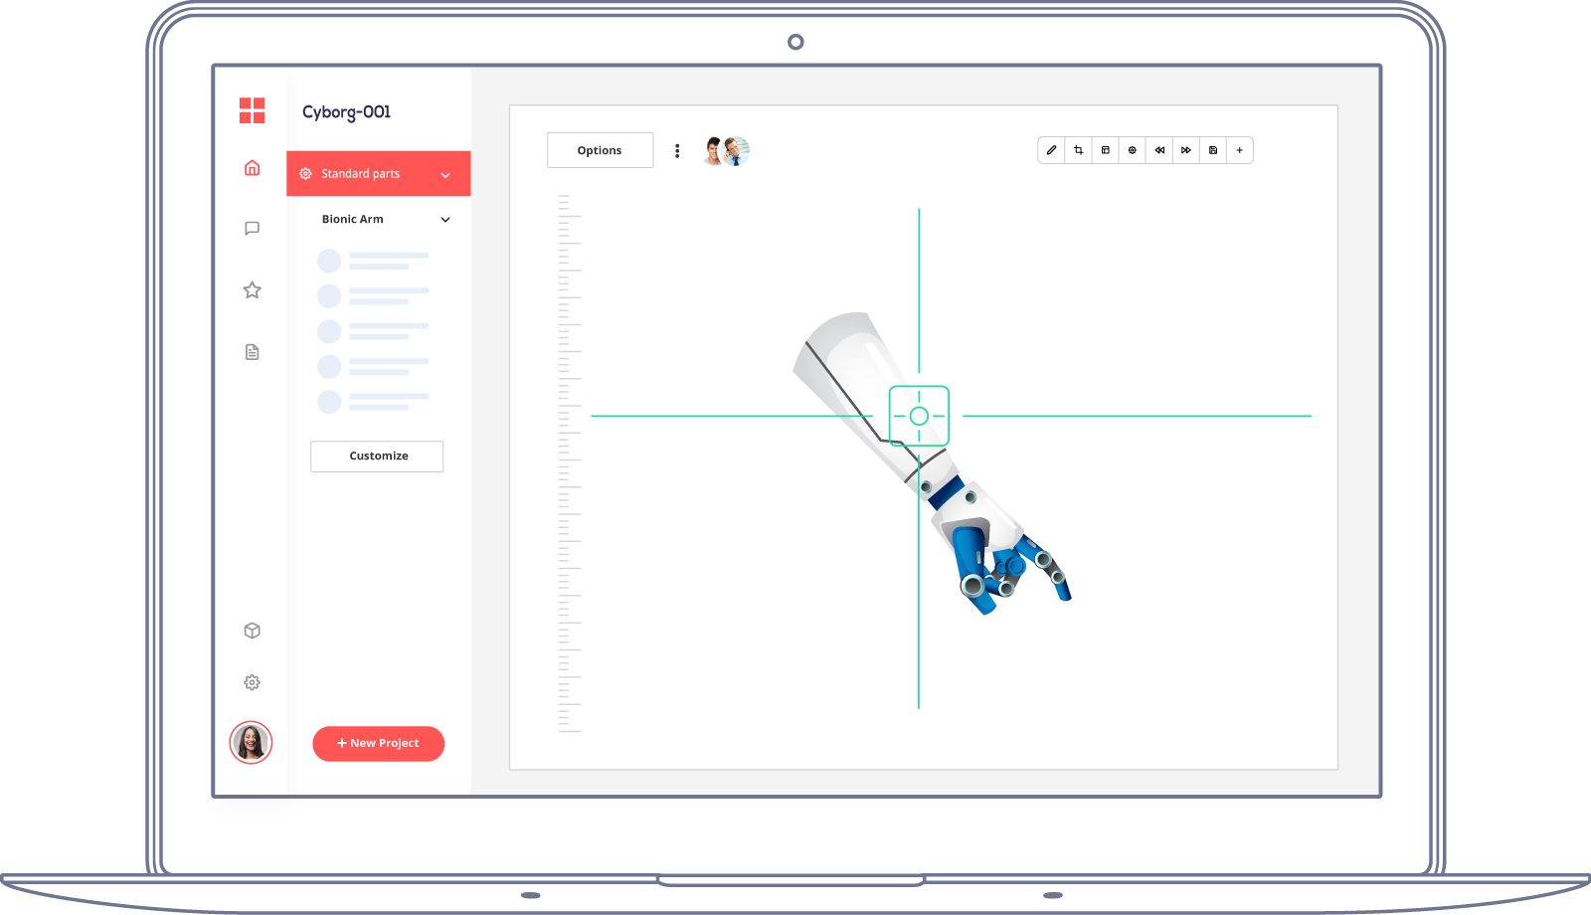Viewport: 1591px width, 915px height.
Task: Open the chat messages icon
Action: (x=253, y=229)
